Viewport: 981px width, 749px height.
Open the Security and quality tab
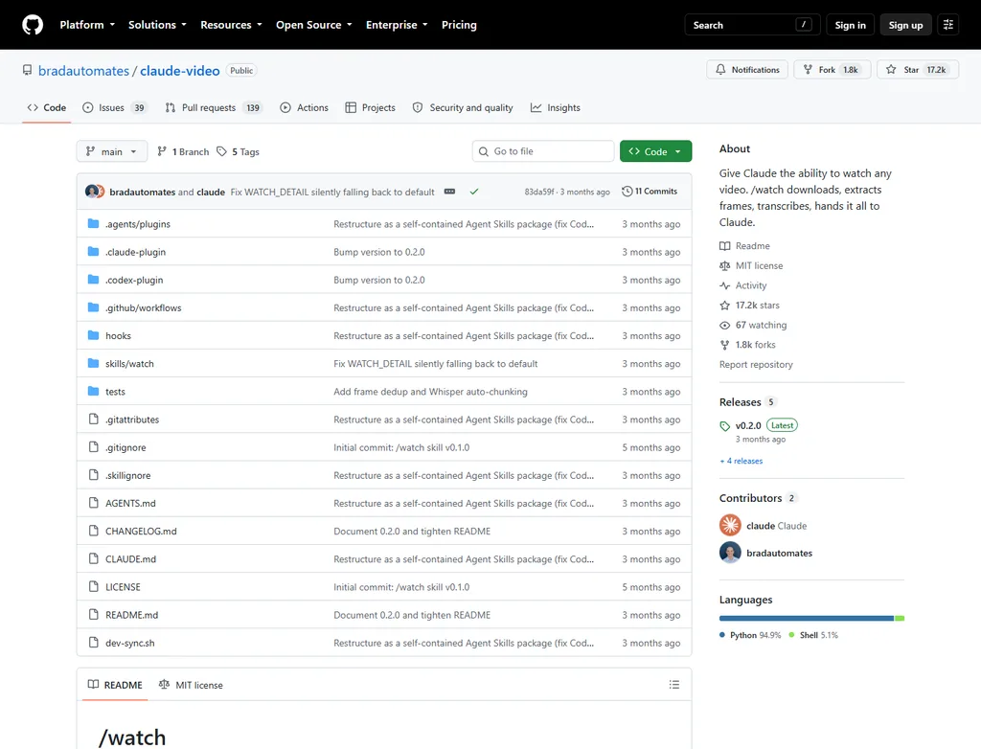[463, 107]
